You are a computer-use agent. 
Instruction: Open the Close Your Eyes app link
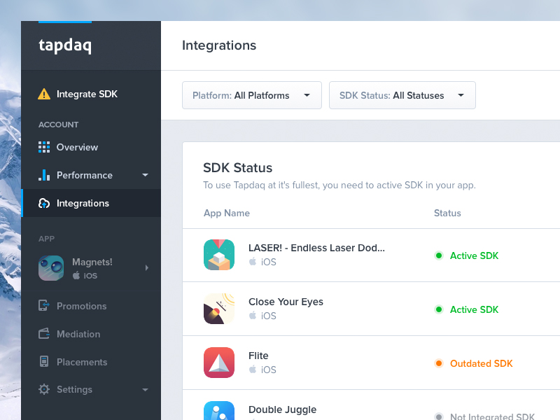[x=286, y=302]
